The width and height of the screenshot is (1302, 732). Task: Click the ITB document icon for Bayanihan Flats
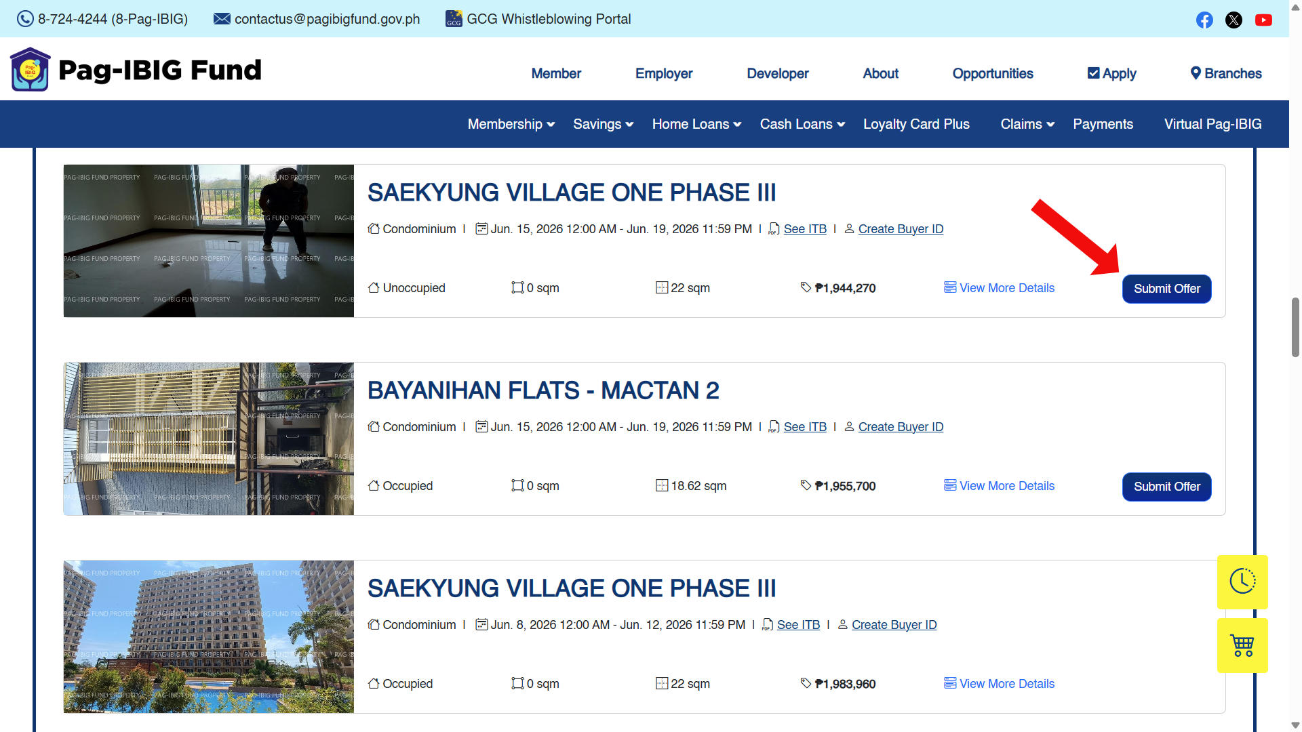click(774, 427)
